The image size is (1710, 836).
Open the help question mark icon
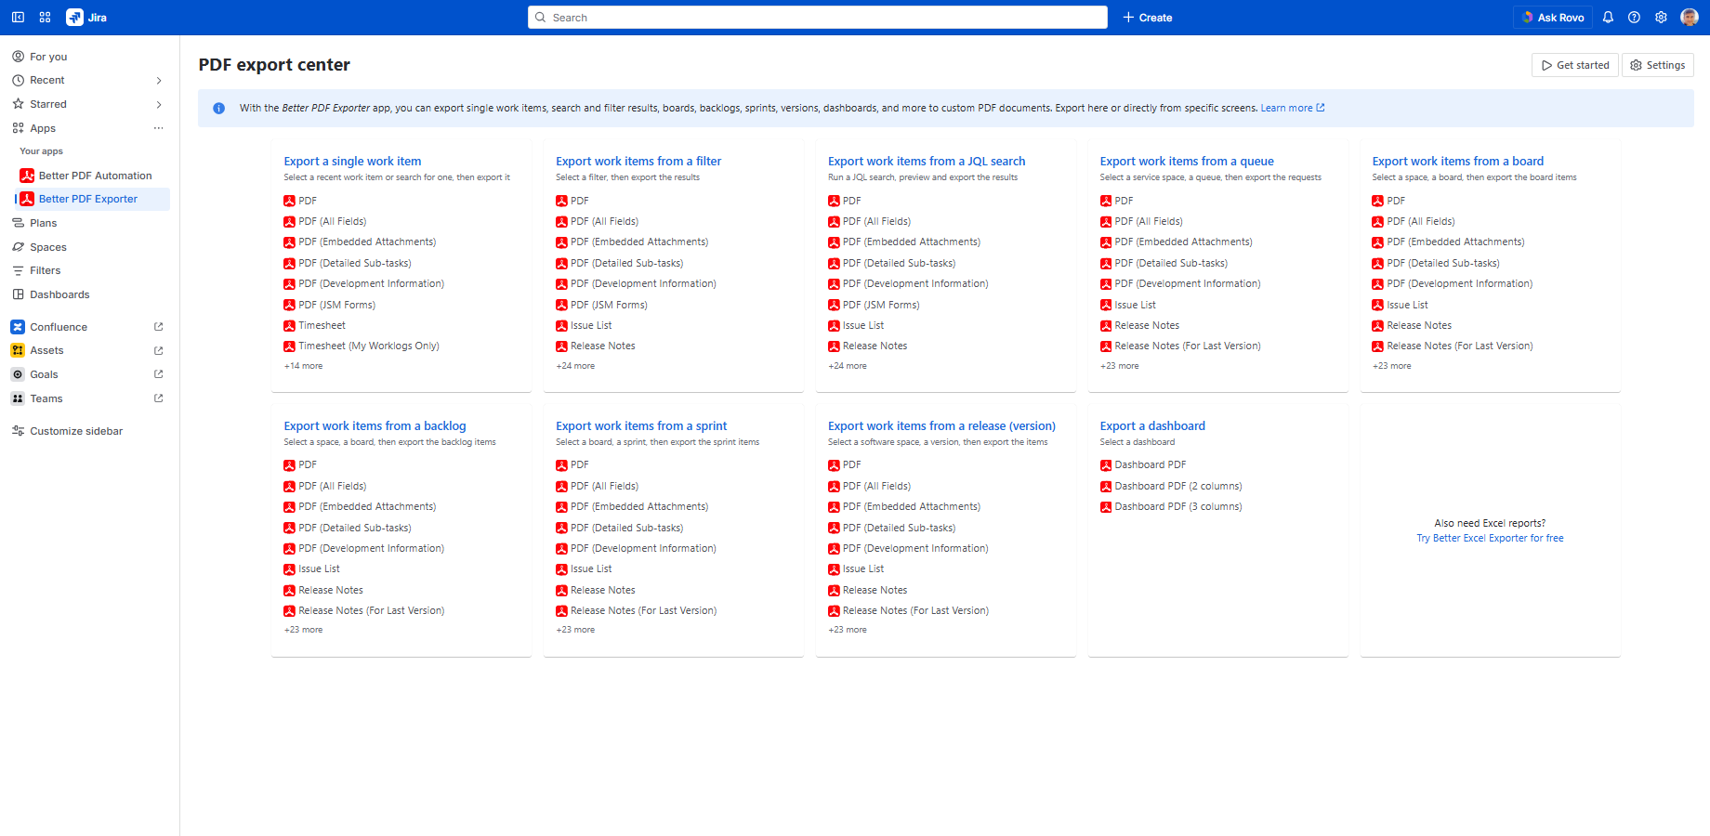tap(1634, 18)
